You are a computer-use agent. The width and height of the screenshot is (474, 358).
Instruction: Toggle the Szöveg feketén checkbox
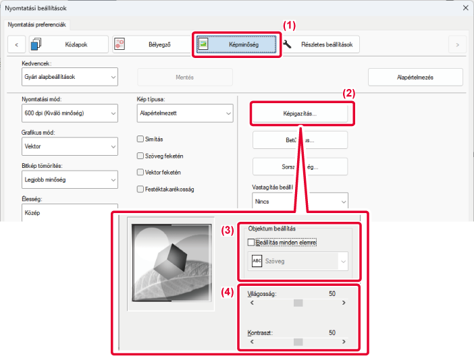[140, 156]
